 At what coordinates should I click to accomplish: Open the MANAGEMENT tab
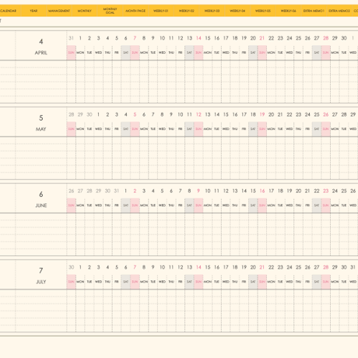59,11
